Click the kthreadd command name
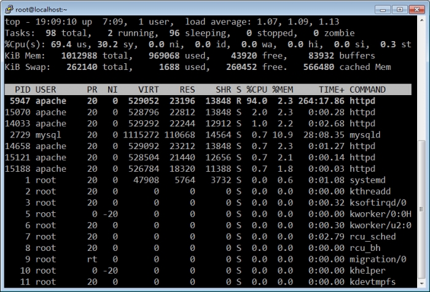Screen dimensions: 430x292 pyautogui.click(x=370, y=191)
